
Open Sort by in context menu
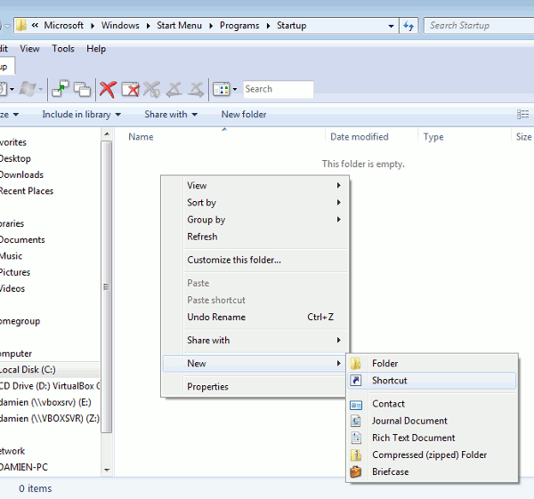(x=255, y=203)
